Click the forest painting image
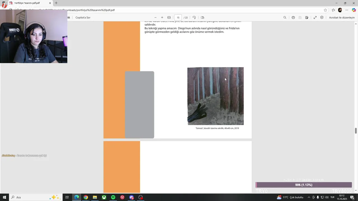The height and width of the screenshot is (201, 358). click(x=215, y=96)
